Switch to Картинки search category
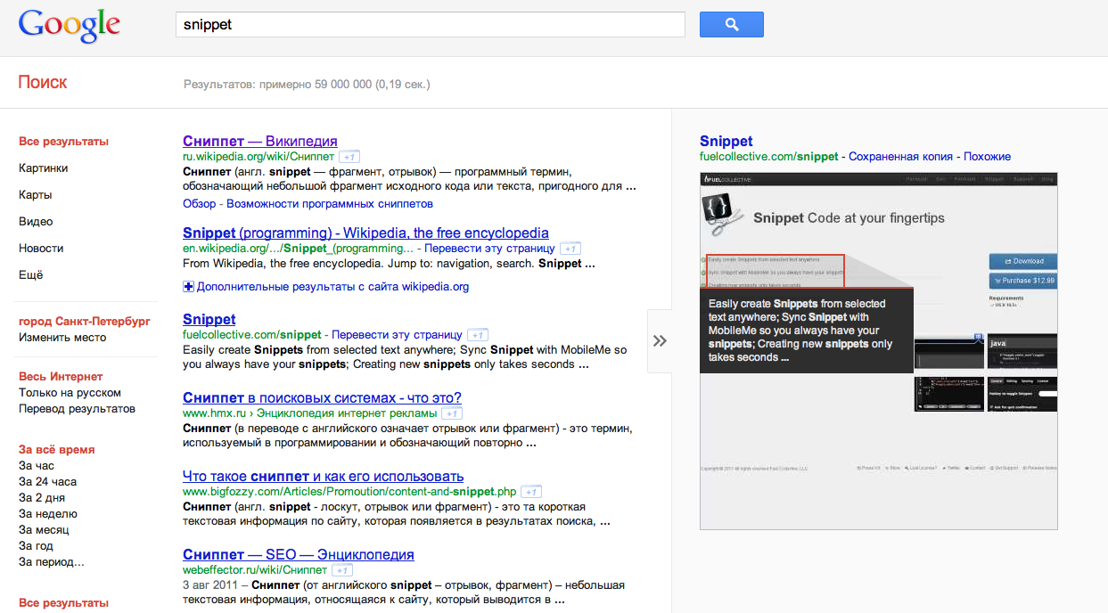 pos(44,168)
